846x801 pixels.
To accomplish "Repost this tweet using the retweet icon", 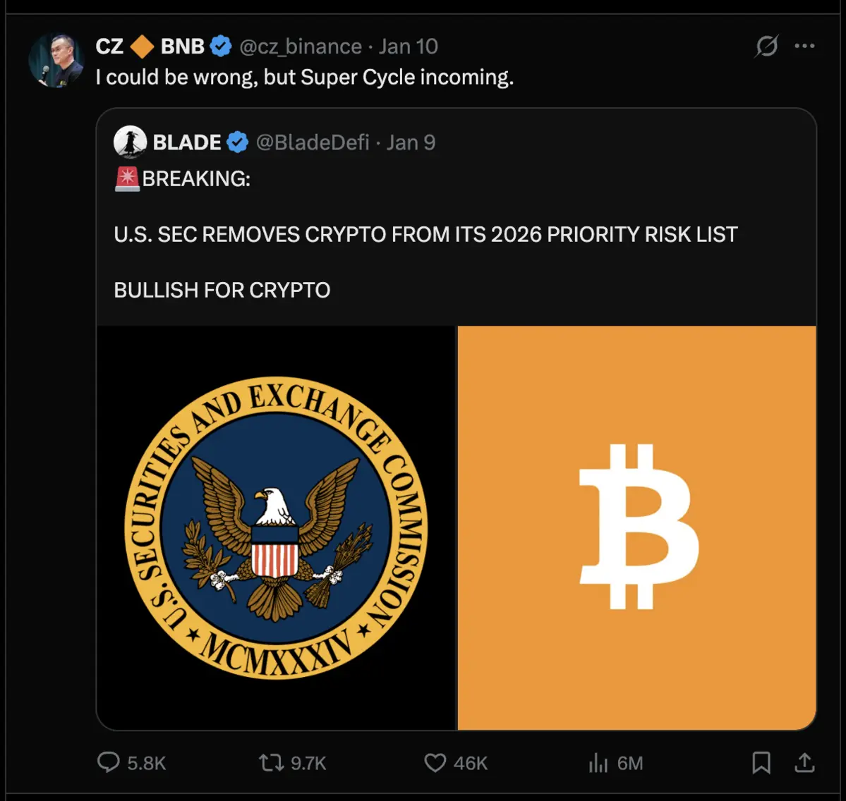I will 271,762.
